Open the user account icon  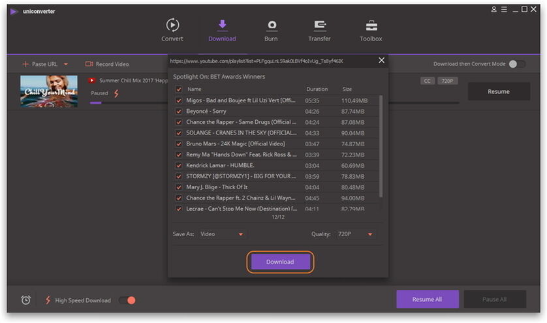493,9
